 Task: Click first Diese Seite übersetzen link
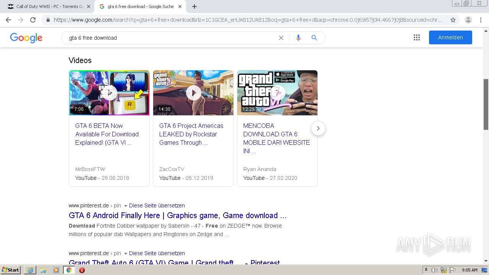click(x=157, y=205)
